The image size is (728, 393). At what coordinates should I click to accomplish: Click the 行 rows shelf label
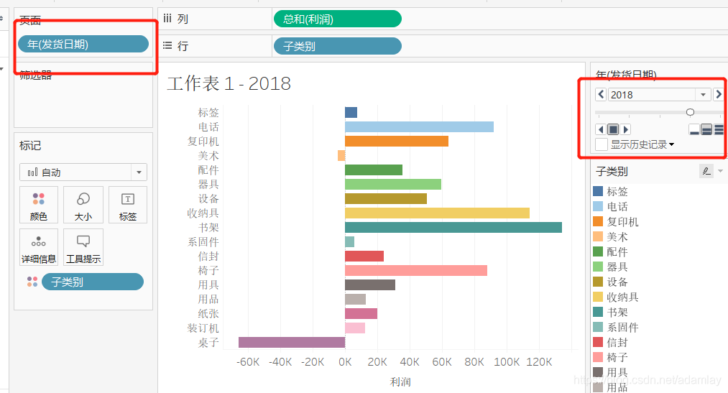pyautogui.click(x=183, y=46)
